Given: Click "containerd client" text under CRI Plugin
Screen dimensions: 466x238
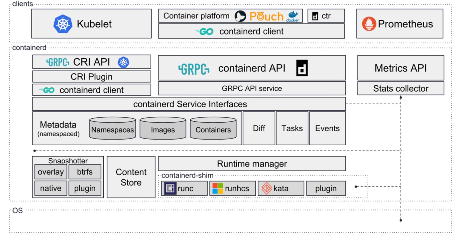Looking at the screenshot, I should point(92,90).
